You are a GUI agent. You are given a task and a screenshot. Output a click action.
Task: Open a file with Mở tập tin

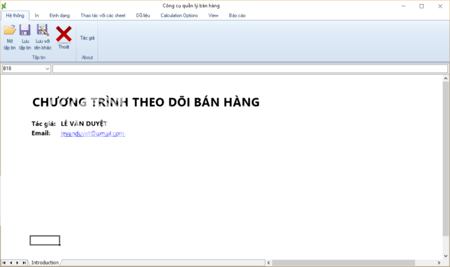(x=10, y=36)
